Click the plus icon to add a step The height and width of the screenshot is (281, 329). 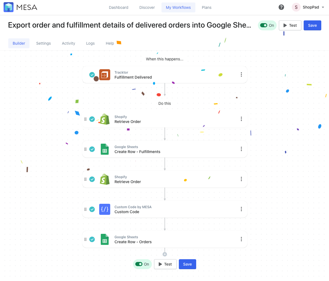click(165, 254)
